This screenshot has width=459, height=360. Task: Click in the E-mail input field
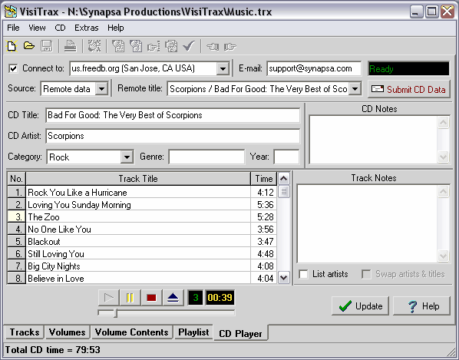pos(314,69)
